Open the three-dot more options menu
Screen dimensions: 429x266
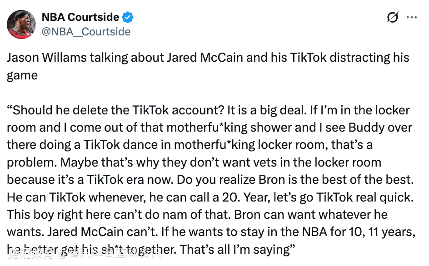411,18
